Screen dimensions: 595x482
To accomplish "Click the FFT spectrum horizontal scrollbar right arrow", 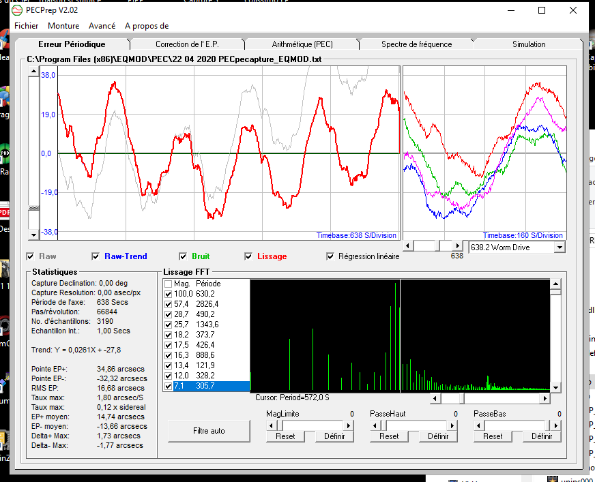I will 543,398.
